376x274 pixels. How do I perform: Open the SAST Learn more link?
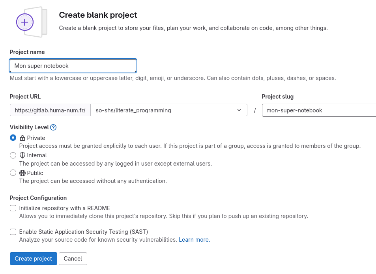pyautogui.click(x=194, y=240)
